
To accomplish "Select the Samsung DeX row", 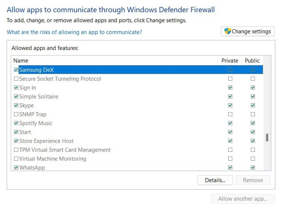I will click(111, 70).
